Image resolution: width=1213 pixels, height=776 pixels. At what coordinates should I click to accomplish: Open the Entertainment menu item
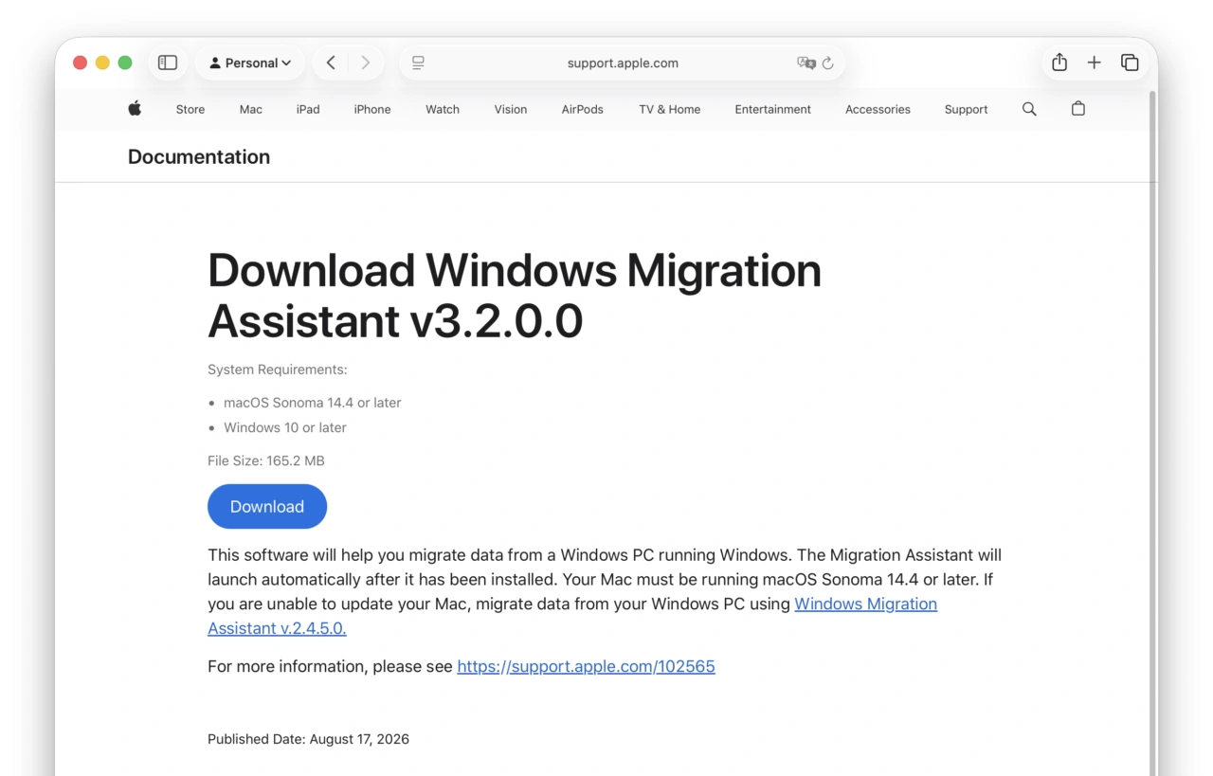[x=773, y=109]
